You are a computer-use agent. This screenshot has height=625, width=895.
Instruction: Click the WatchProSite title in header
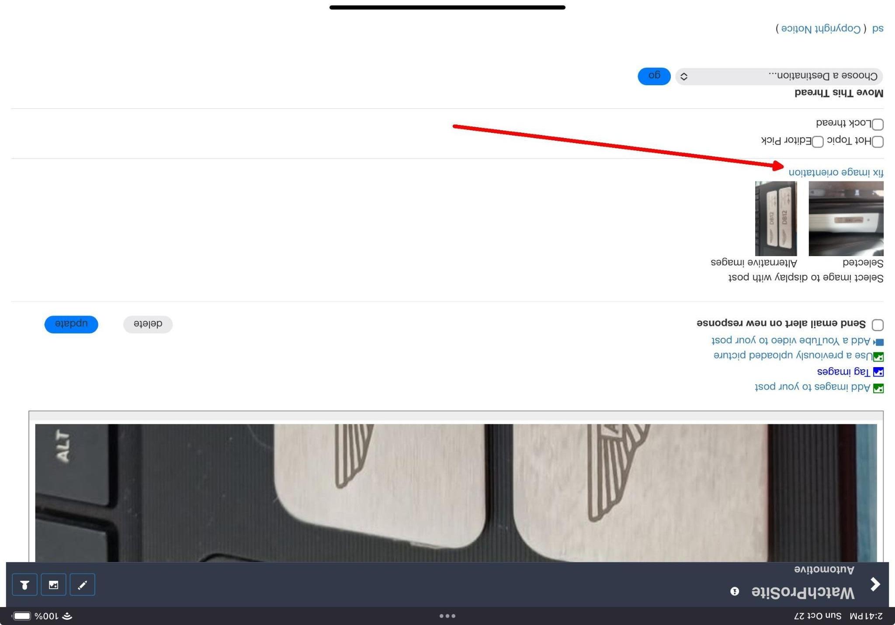[803, 592]
